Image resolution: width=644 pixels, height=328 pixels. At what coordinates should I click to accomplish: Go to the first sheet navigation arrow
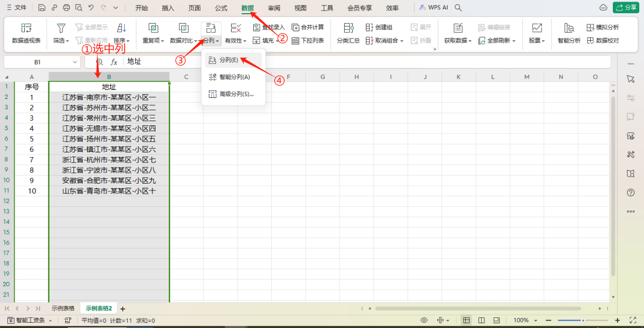click(7, 308)
